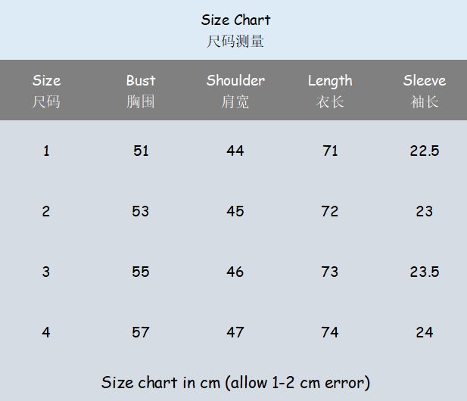Click the "Length" column header

click(330, 81)
